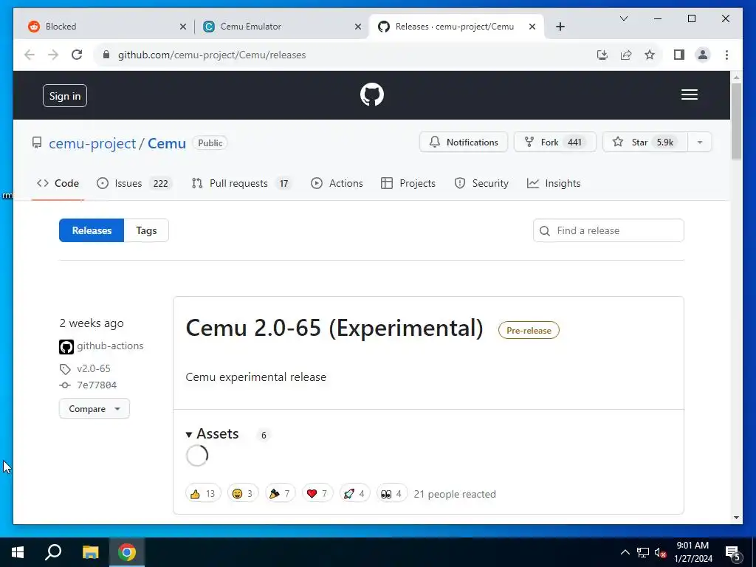Open Windows taskbar search

pyautogui.click(x=53, y=552)
